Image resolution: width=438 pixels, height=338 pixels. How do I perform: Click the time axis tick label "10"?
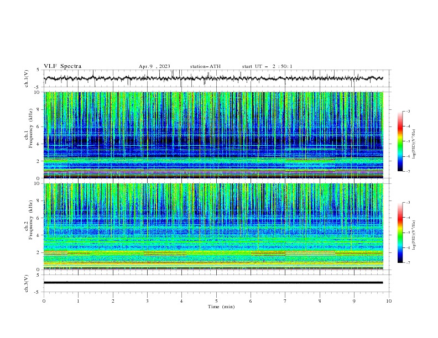(389, 301)
